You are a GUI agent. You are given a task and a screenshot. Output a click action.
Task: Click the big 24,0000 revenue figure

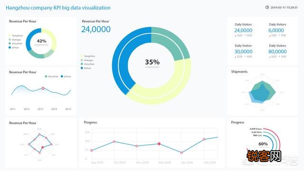click(96, 29)
